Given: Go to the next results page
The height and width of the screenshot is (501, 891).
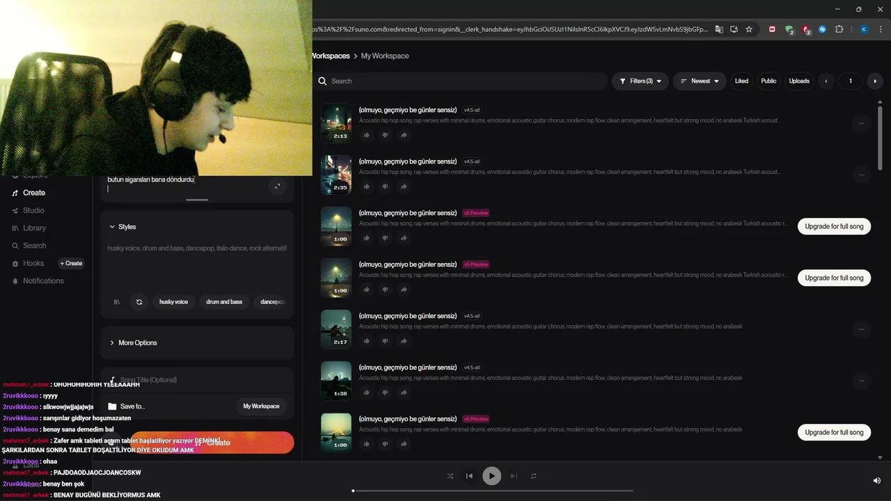Looking at the screenshot, I should point(875,81).
